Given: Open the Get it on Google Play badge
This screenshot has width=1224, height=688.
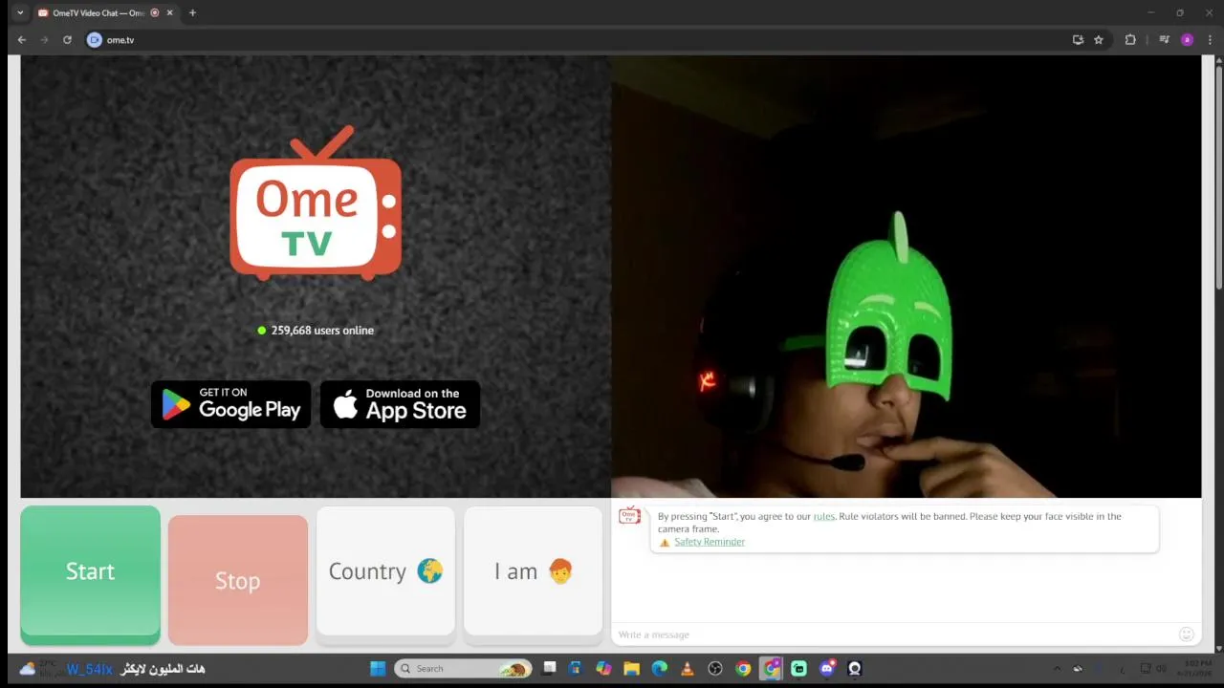Looking at the screenshot, I should (x=231, y=404).
